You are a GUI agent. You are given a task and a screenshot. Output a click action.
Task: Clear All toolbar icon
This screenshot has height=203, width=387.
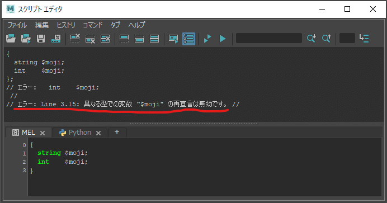(x=105, y=39)
